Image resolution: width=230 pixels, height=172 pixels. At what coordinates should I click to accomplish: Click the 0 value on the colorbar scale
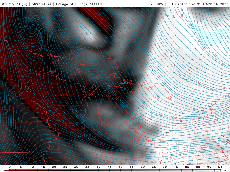tap(10, 167)
